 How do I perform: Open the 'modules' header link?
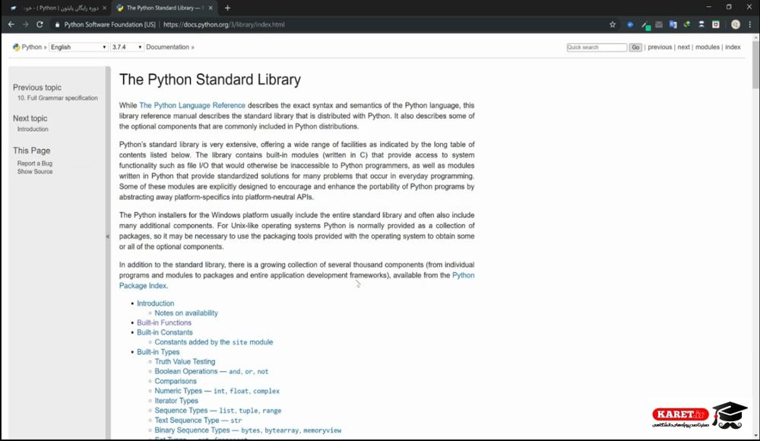707,47
